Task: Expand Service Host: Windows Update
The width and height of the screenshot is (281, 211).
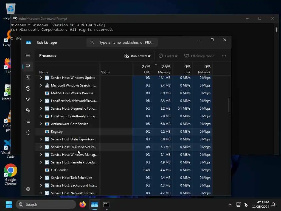Action: pyautogui.click(x=41, y=78)
